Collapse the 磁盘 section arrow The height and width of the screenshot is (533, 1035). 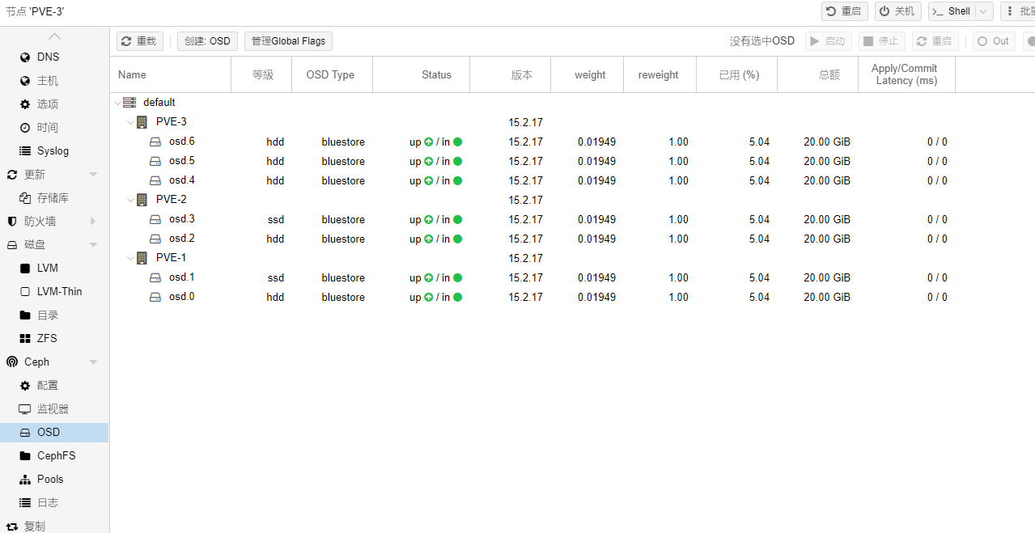tap(93, 245)
